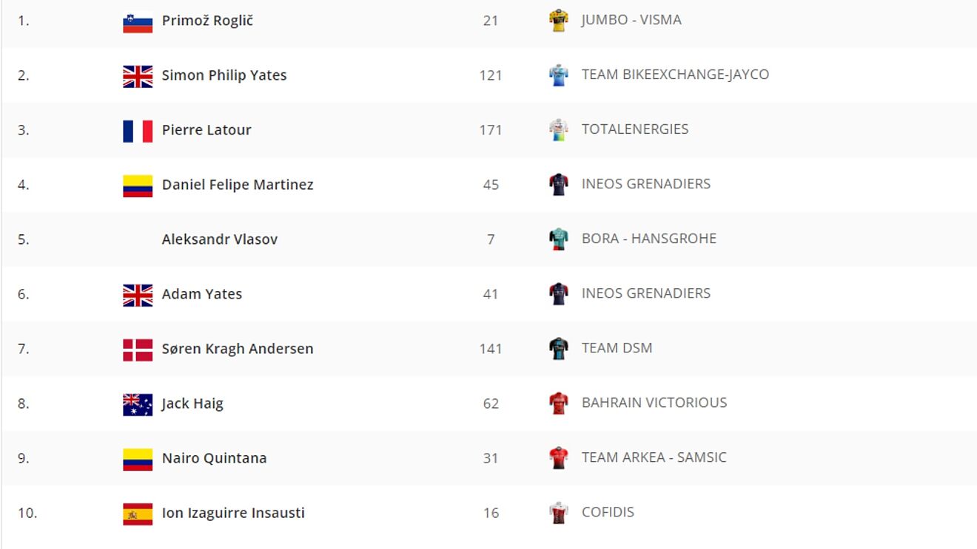Click the French flag beside Pierre Latour

(138, 131)
